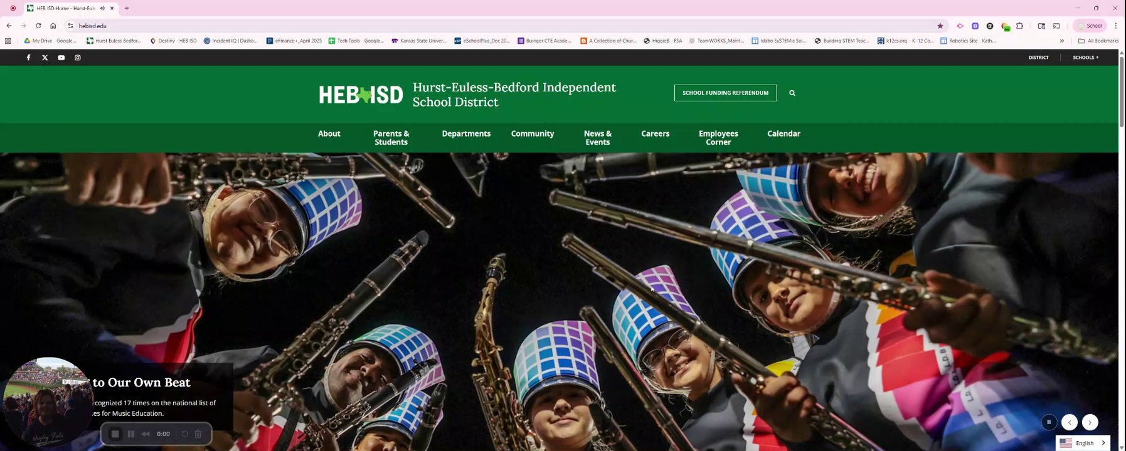Viewport: 1126px width, 451px height.
Task: Open the search tabs icon in toolbar
Action: [1041, 26]
